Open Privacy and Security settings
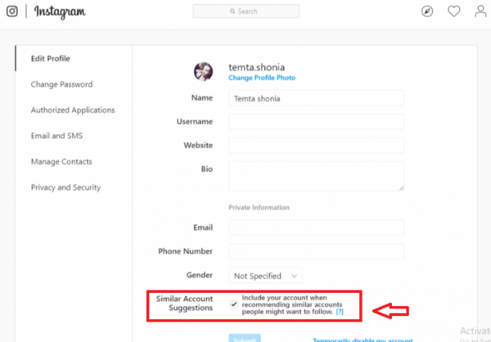 (x=65, y=187)
